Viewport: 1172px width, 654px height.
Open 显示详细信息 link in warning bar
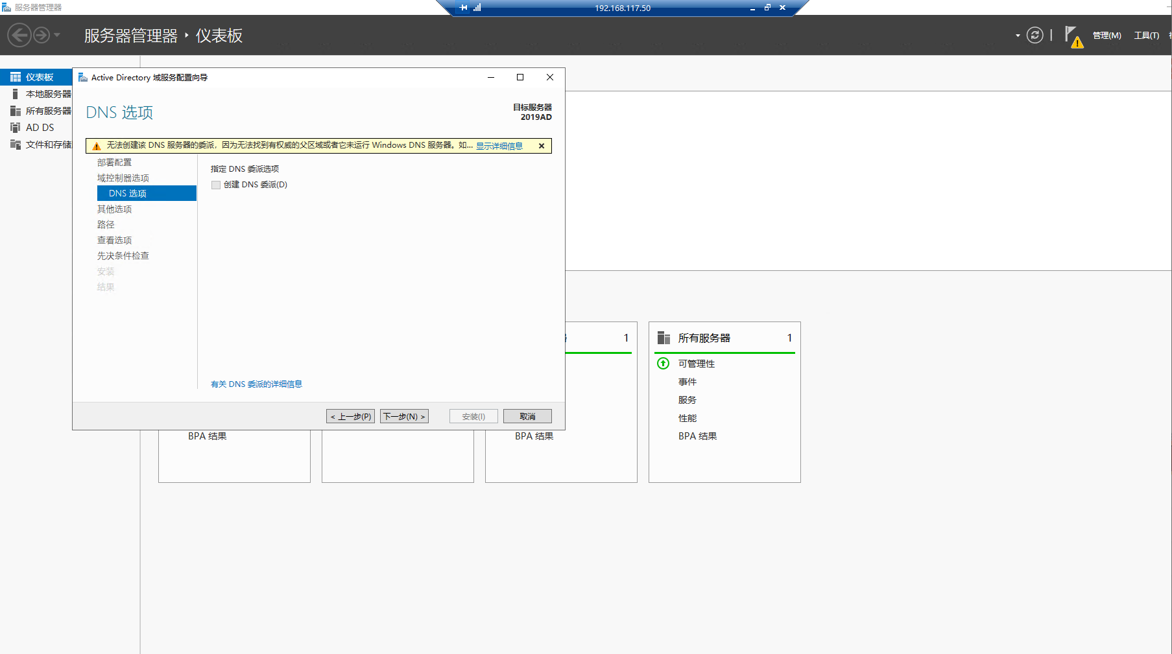click(x=499, y=146)
